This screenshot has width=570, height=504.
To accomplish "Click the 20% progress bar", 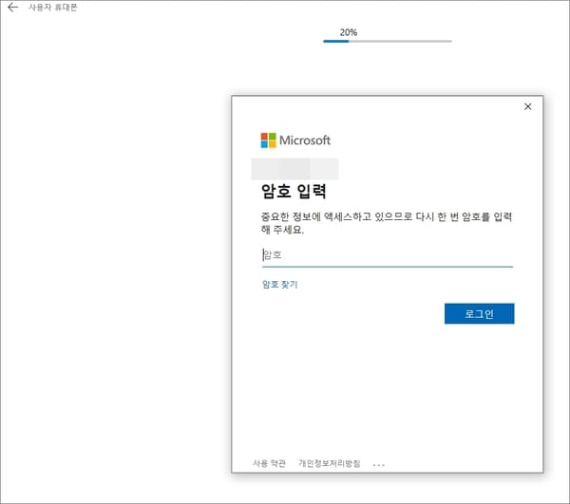I will (388, 42).
